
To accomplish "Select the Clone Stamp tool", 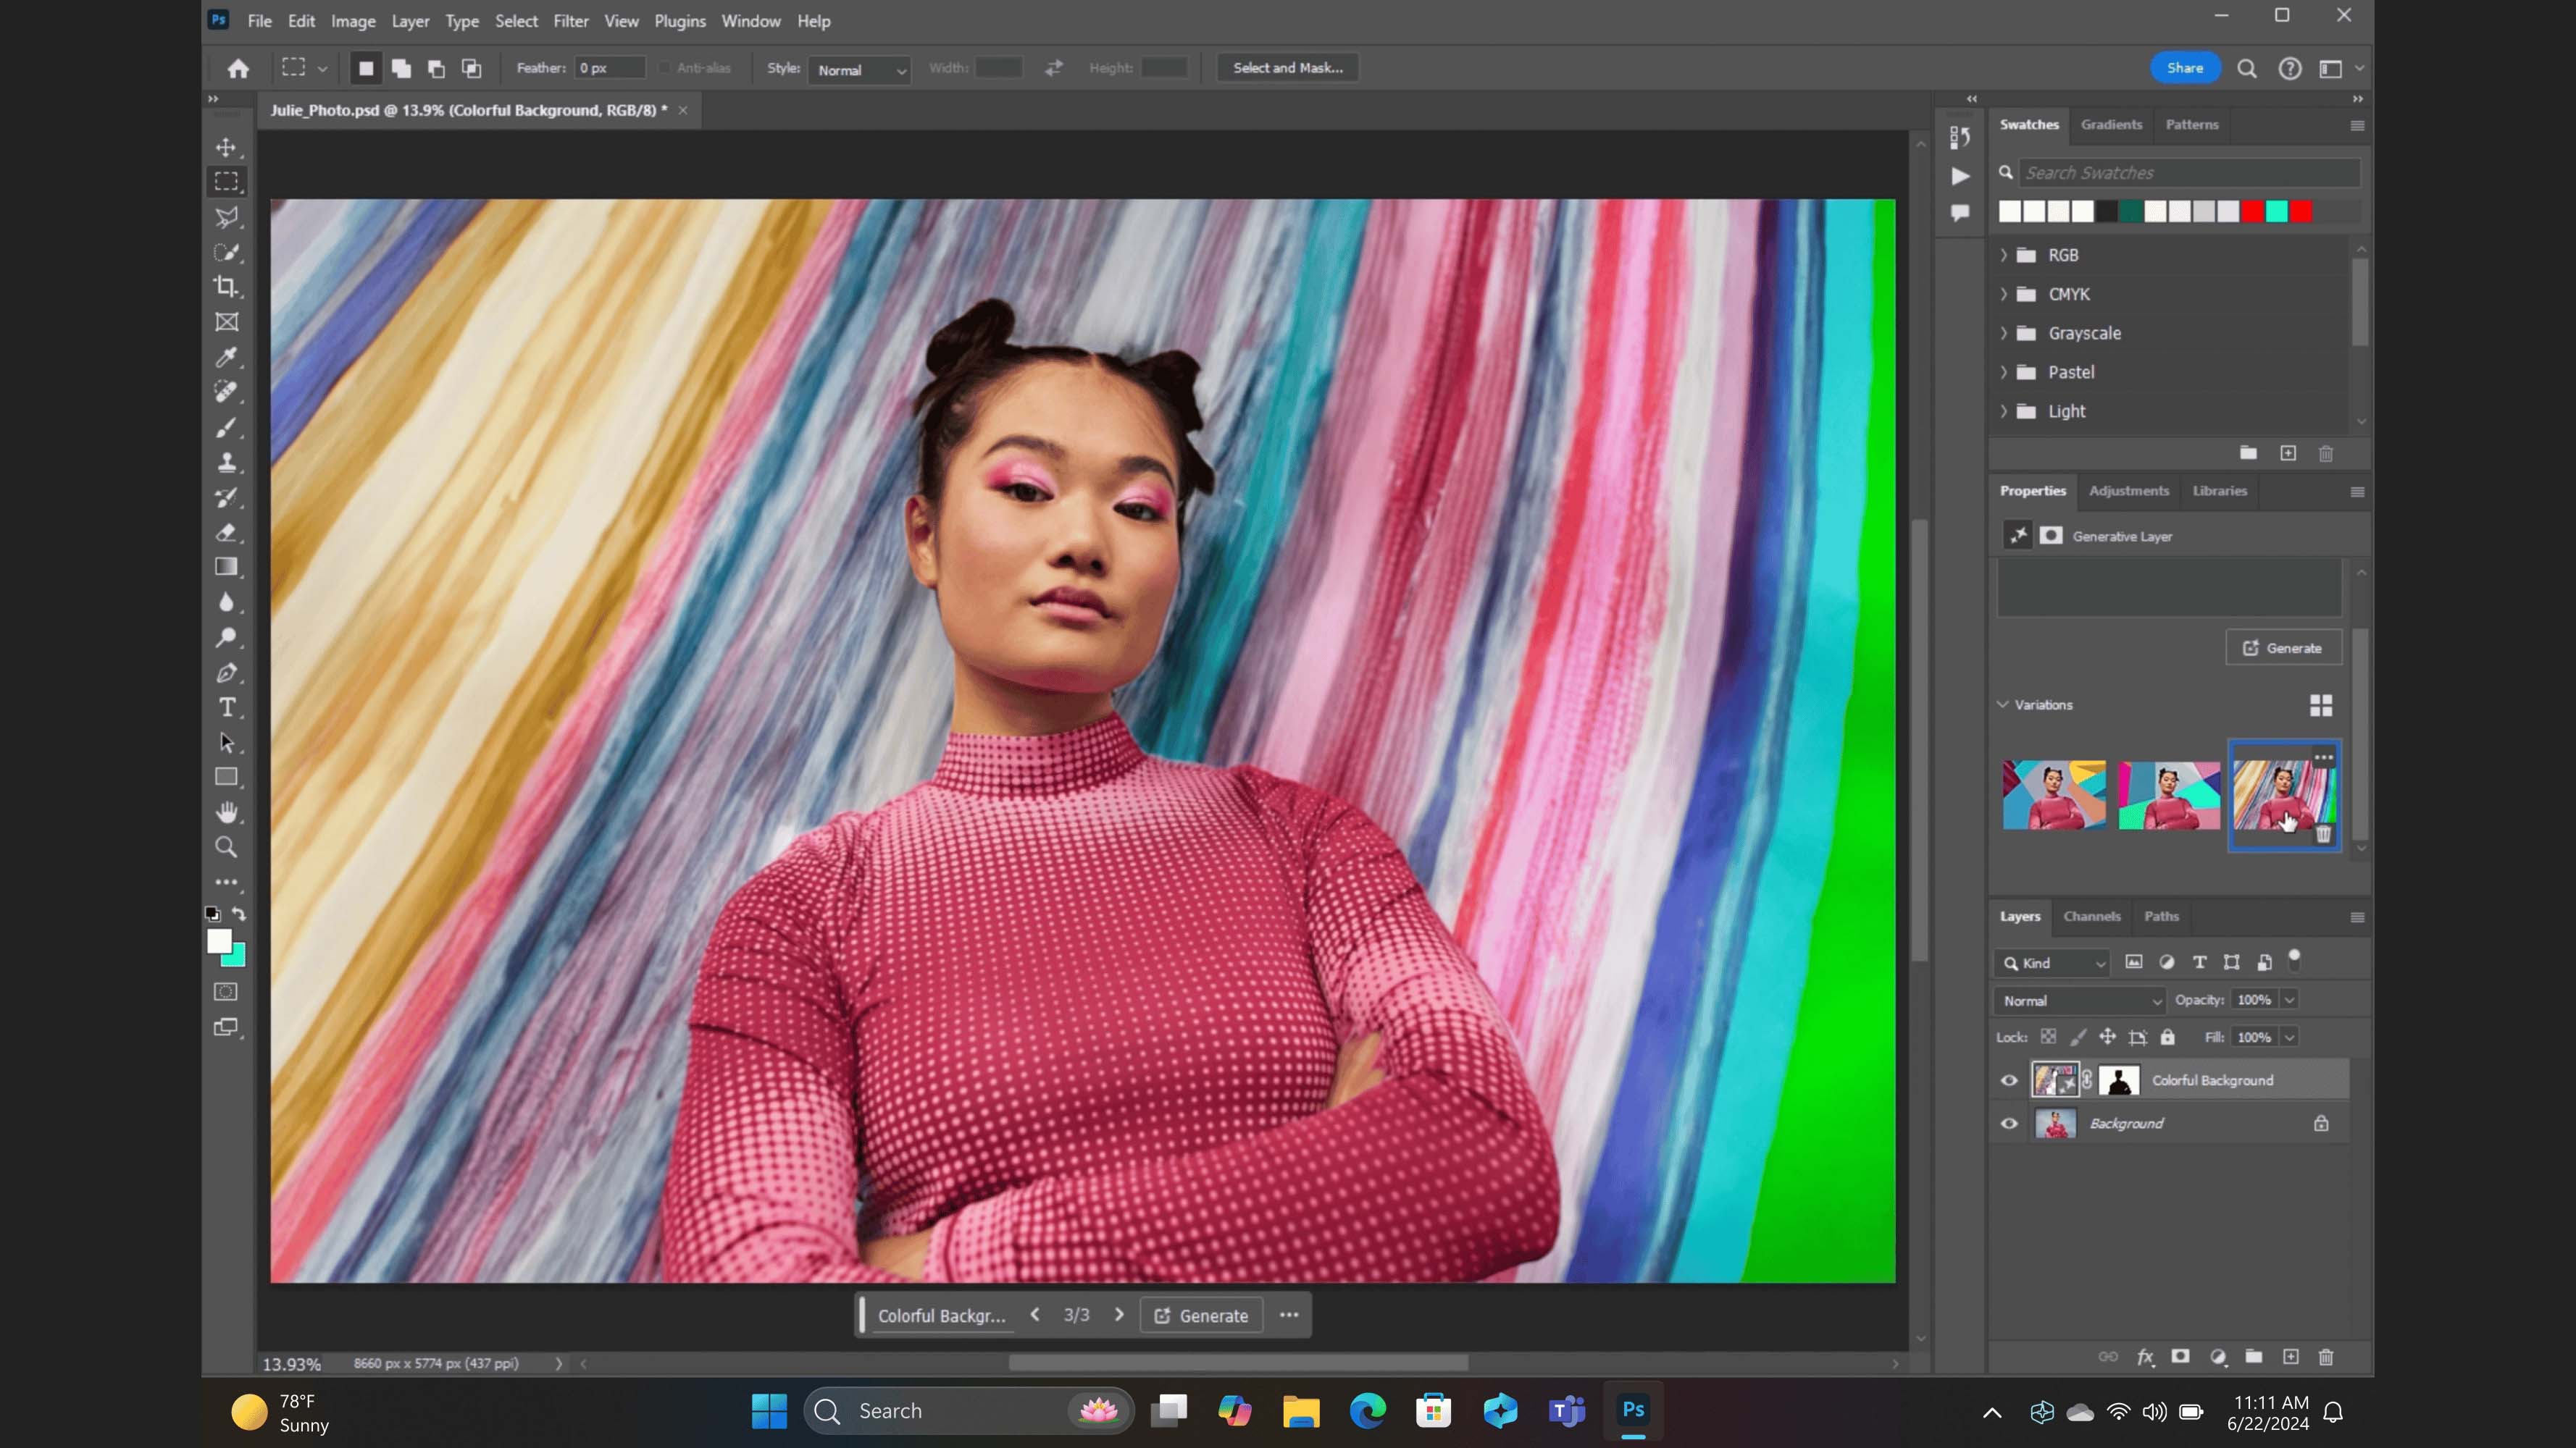I will tap(227, 462).
